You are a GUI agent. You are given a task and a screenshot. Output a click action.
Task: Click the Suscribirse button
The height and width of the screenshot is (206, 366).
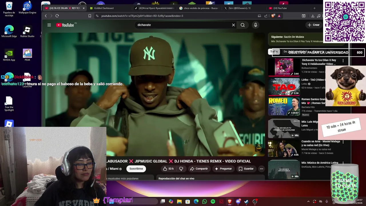[x=136, y=169]
